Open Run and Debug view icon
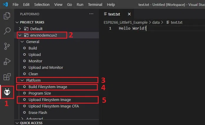 point(7,61)
